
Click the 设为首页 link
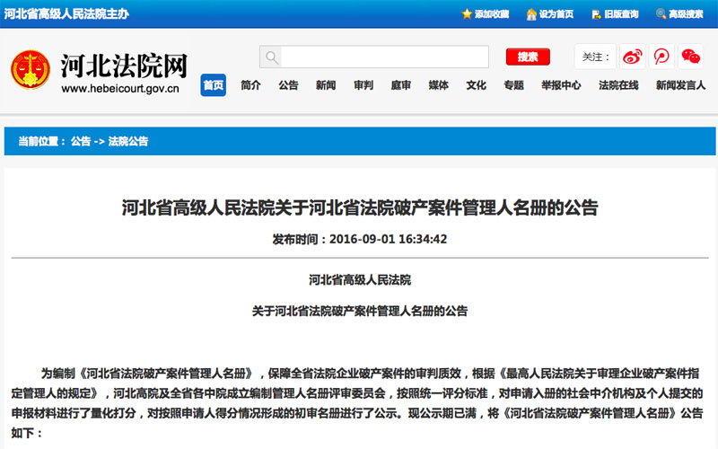pyautogui.click(x=556, y=14)
